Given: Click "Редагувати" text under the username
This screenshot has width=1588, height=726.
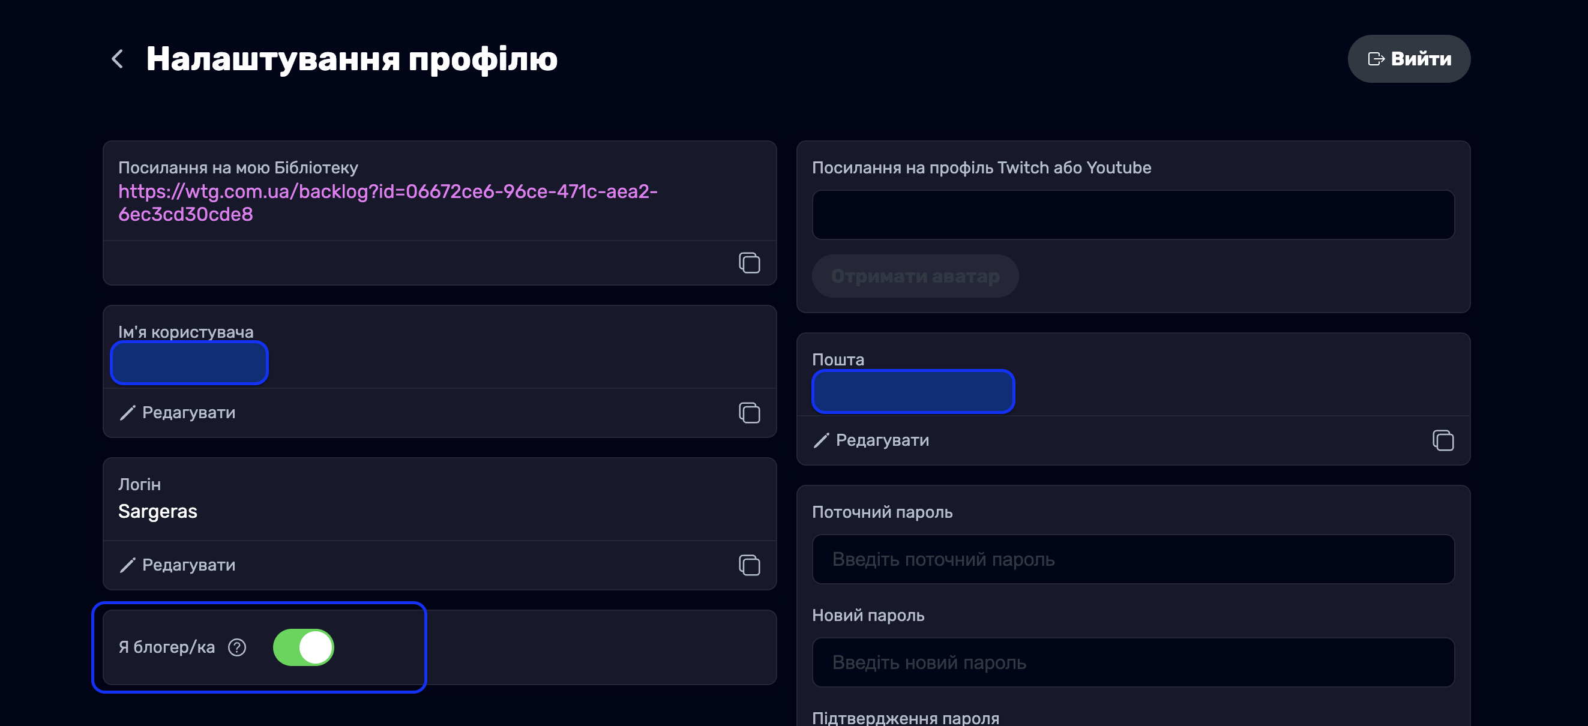Looking at the screenshot, I should 188,413.
